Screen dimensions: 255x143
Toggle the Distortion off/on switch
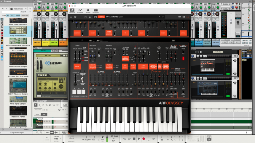tap(82, 33)
